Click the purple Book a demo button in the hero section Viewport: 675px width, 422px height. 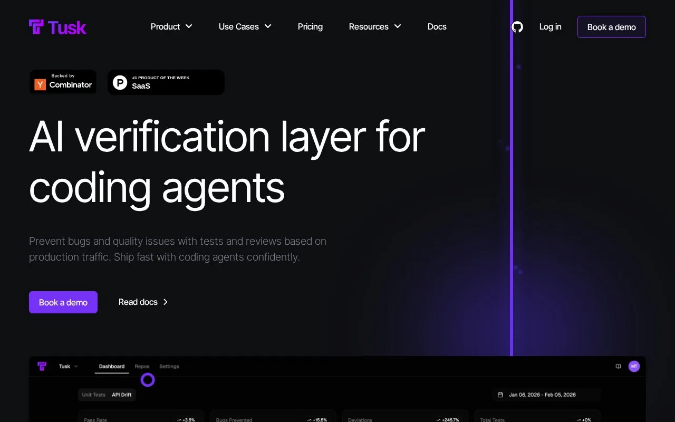pyautogui.click(x=63, y=302)
